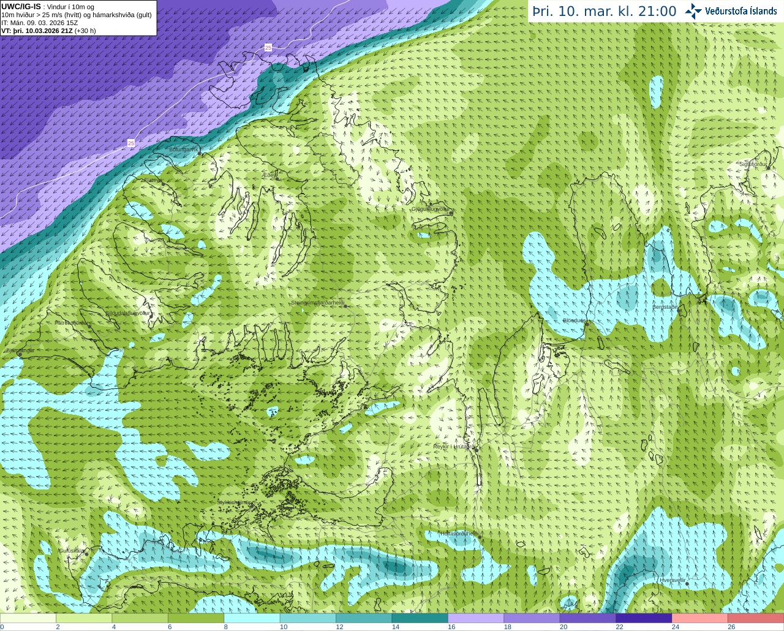Image resolution: width=784 pixels, height=631 pixels.
Task: Select the Bergstaðir station label
Action: click(665, 307)
